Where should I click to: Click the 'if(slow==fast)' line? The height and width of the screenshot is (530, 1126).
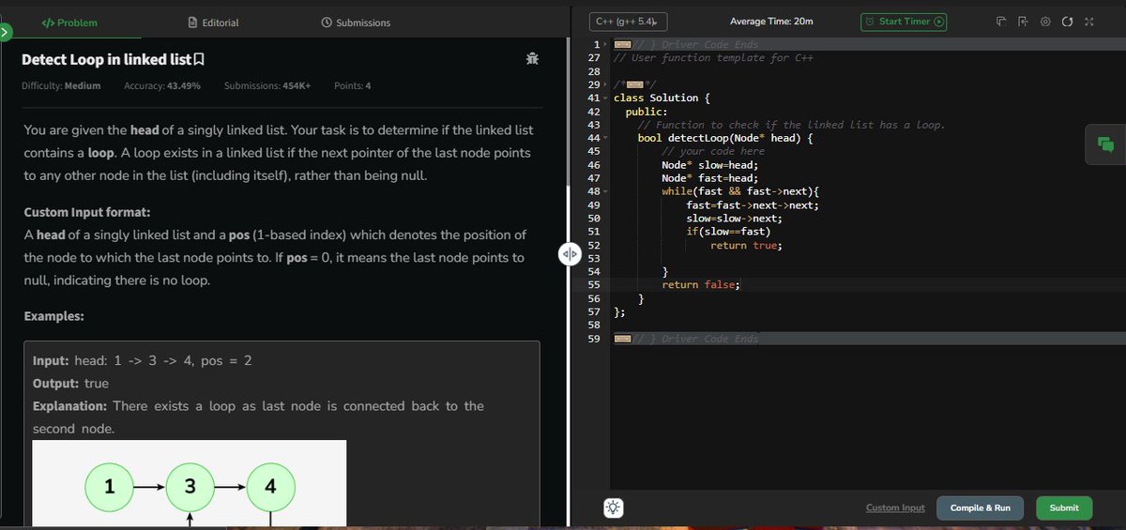728,232
